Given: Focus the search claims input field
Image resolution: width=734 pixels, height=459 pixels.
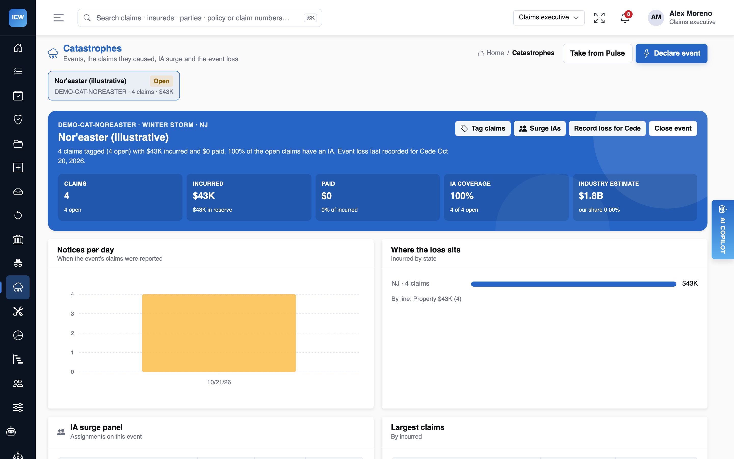Looking at the screenshot, I should coord(200,18).
